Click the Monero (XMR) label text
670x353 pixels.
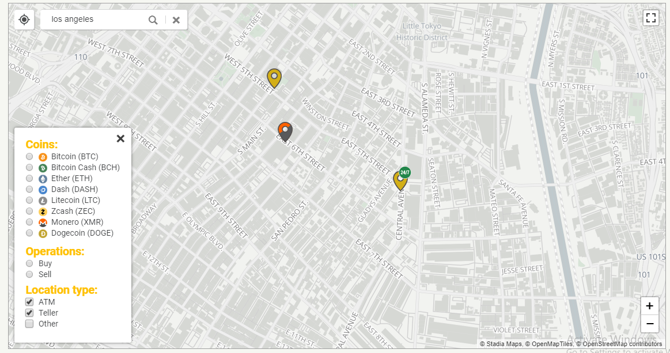pos(77,222)
